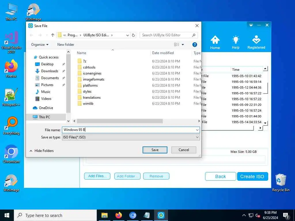Click the Prog... breadcrumb in address bar

[72, 35]
